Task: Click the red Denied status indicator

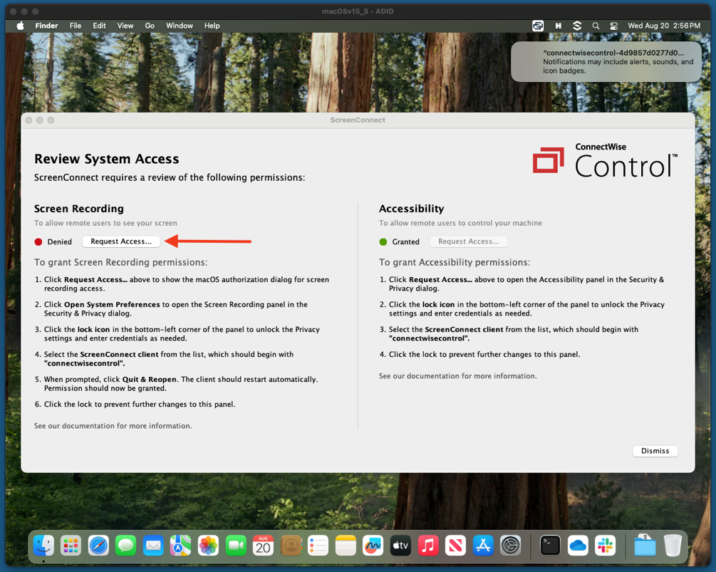Action: click(x=38, y=242)
